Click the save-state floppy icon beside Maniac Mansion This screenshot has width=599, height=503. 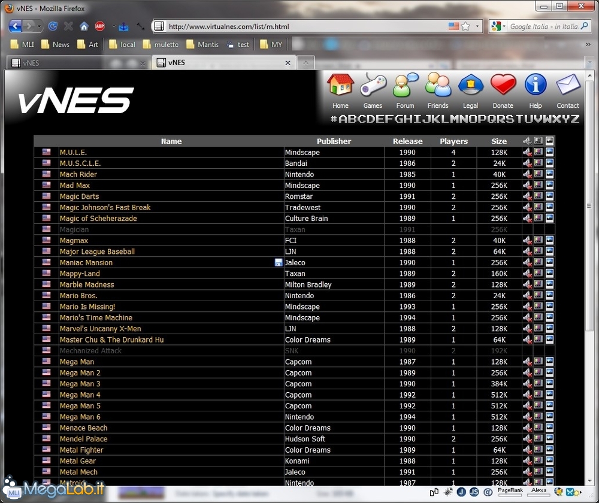pyautogui.click(x=279, y=262)
